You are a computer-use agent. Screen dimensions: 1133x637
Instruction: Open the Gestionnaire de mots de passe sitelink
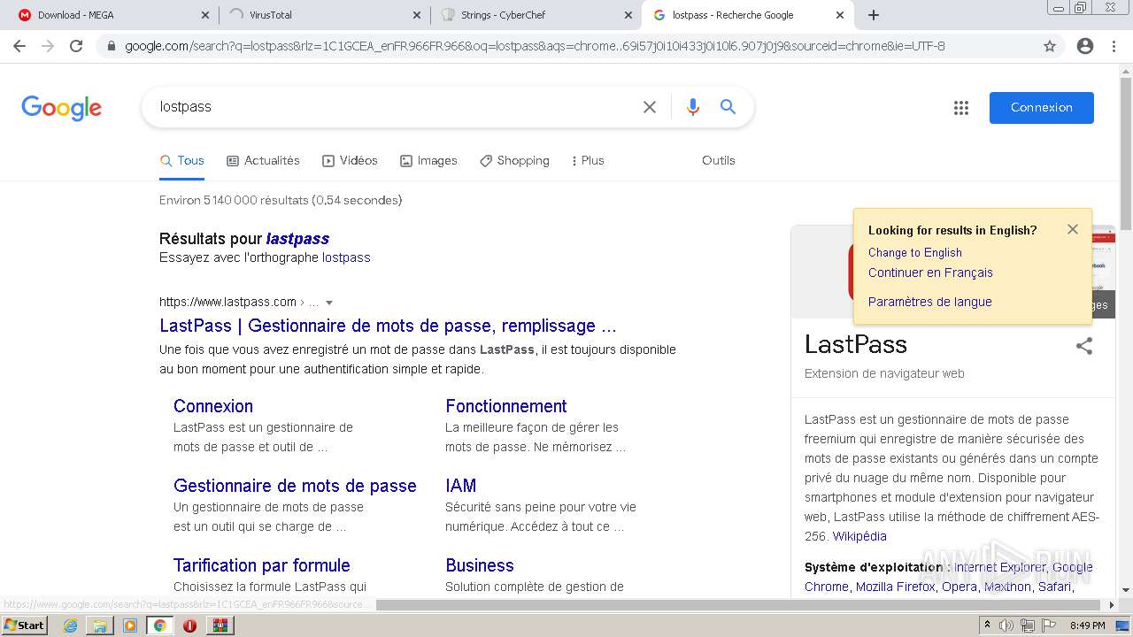(295, 486)
